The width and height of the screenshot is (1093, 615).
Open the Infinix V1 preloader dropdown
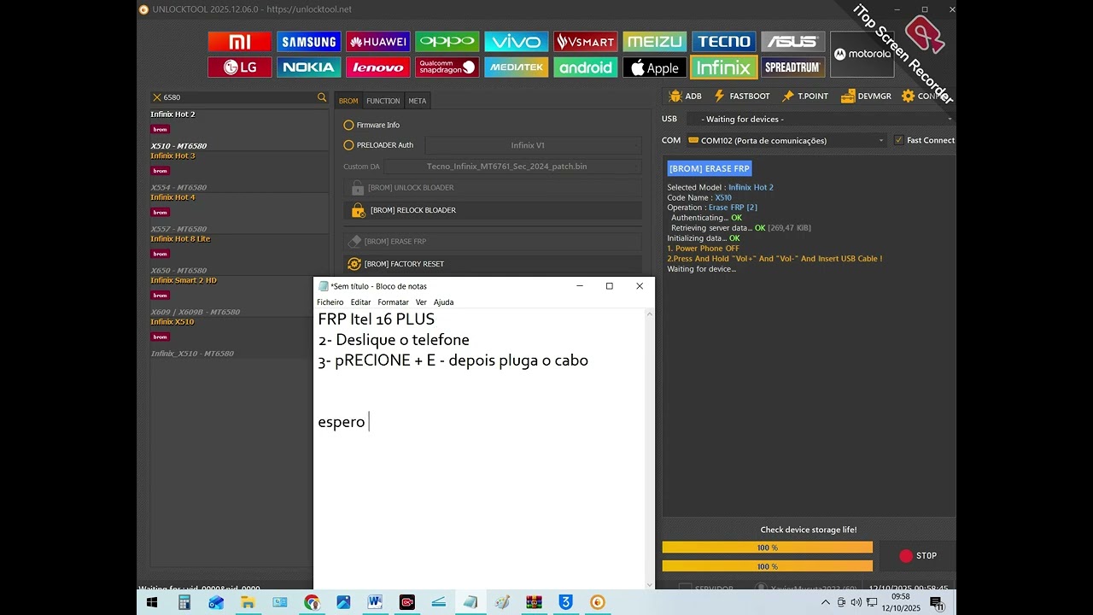click(533, 145)
